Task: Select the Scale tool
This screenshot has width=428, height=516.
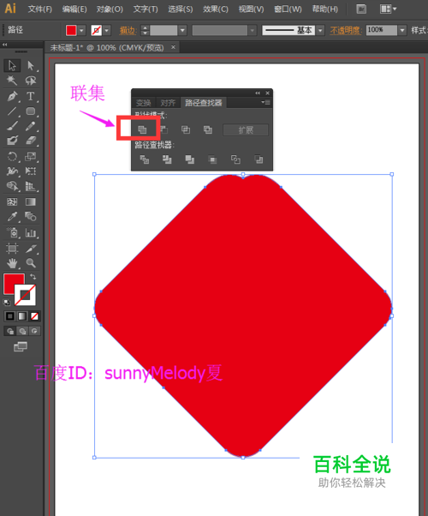Action: coord(31,156)
